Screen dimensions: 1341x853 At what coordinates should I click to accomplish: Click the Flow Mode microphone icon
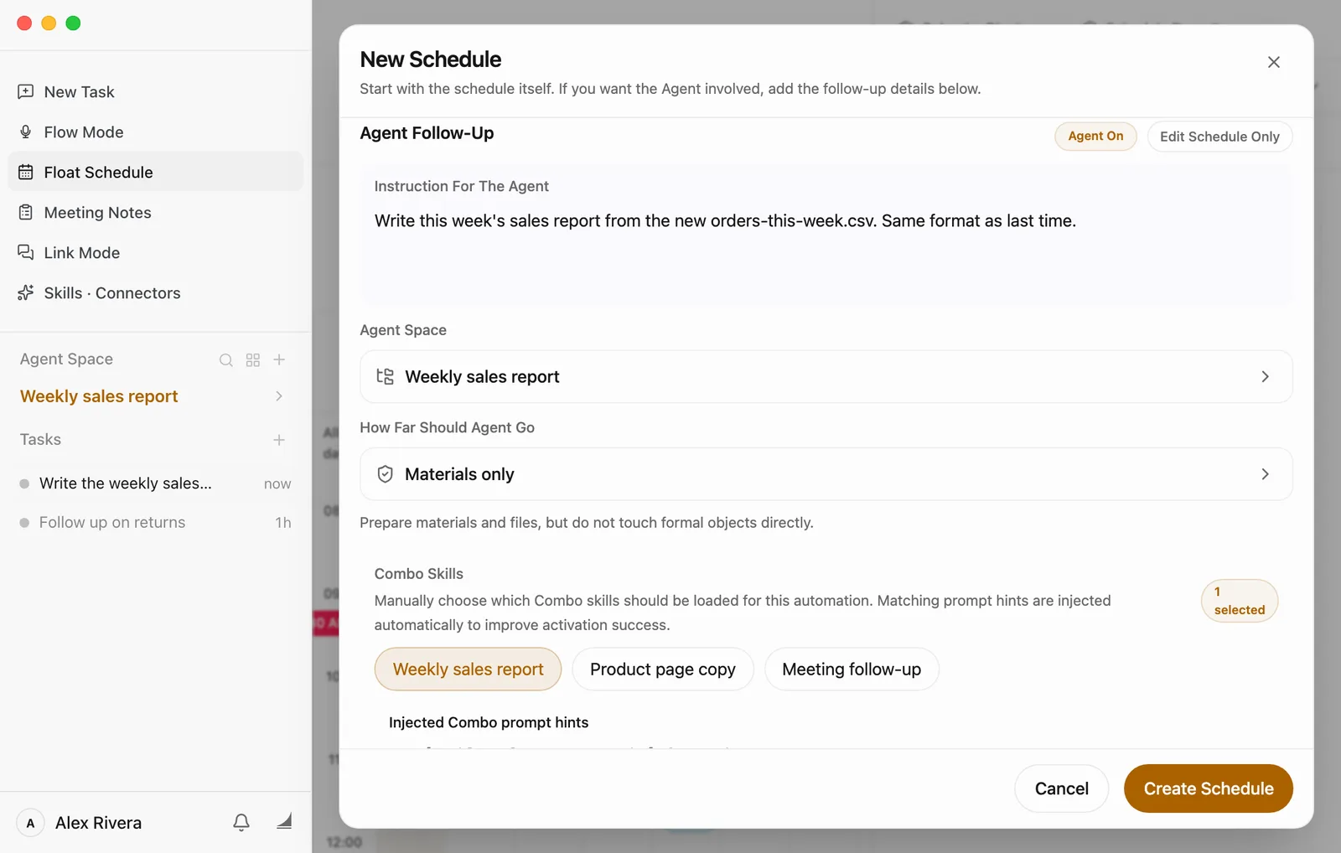(x=26, y=132)
